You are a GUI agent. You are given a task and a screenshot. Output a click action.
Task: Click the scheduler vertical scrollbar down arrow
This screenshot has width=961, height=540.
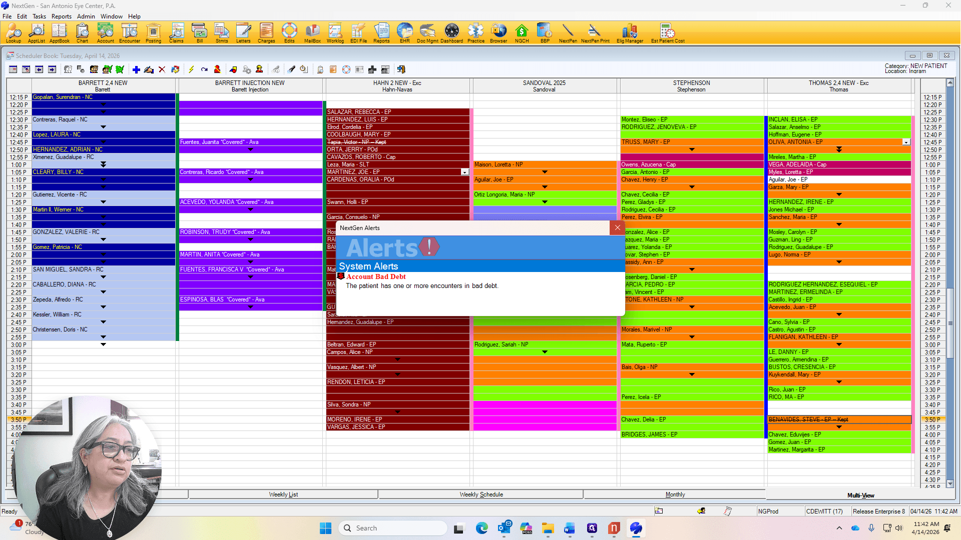[x=950, y=484]
